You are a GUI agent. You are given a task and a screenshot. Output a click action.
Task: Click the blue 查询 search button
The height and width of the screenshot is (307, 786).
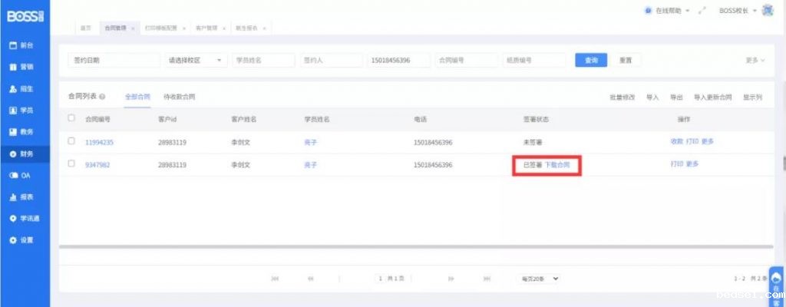point(591,60)
